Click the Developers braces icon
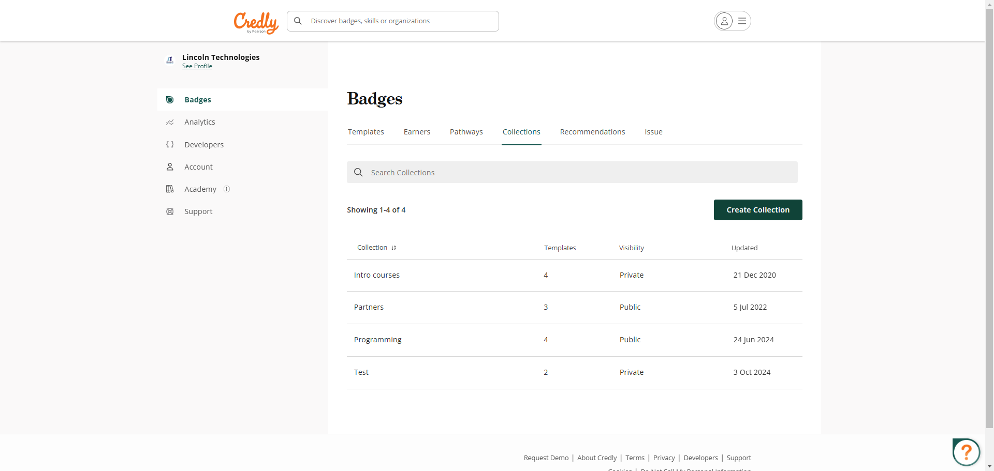Viewport: 994px width, 471px height. coord(170,145)
